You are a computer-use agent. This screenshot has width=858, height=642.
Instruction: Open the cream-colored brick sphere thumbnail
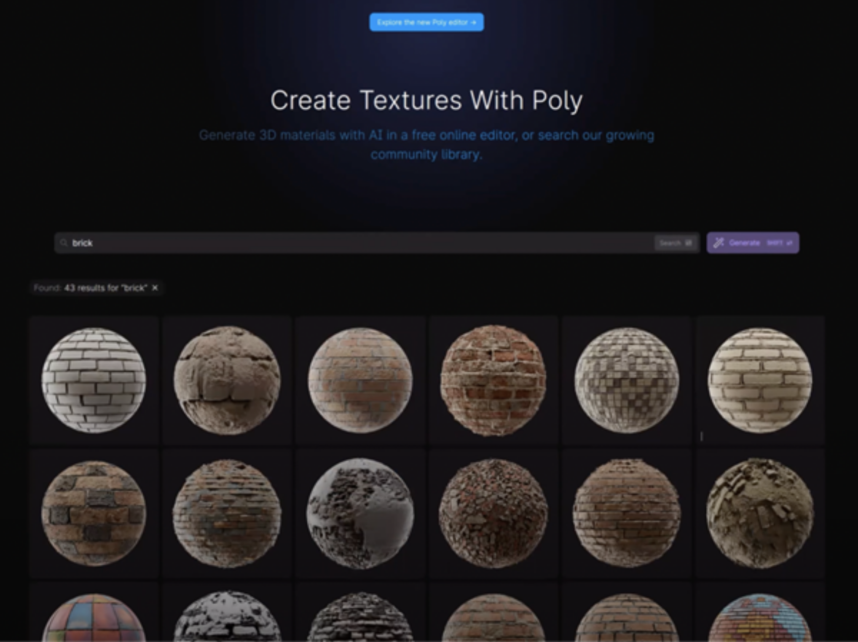(760, 380)
